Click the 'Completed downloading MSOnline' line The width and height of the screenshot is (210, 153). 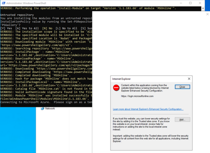35,75
